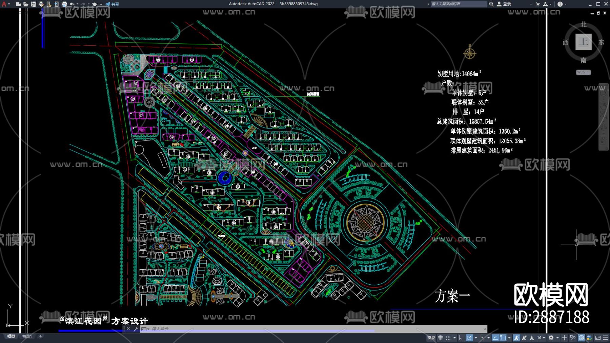Click the Plot printer icon

coord(64,4)
